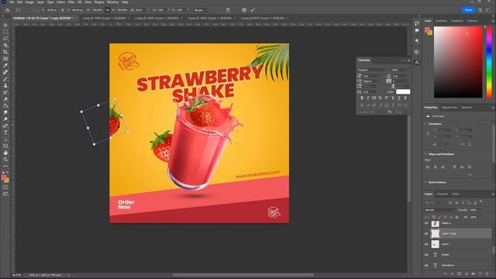
Task: Select the Layer 7 copy layer thumbnail
Action: coord(436,234)
